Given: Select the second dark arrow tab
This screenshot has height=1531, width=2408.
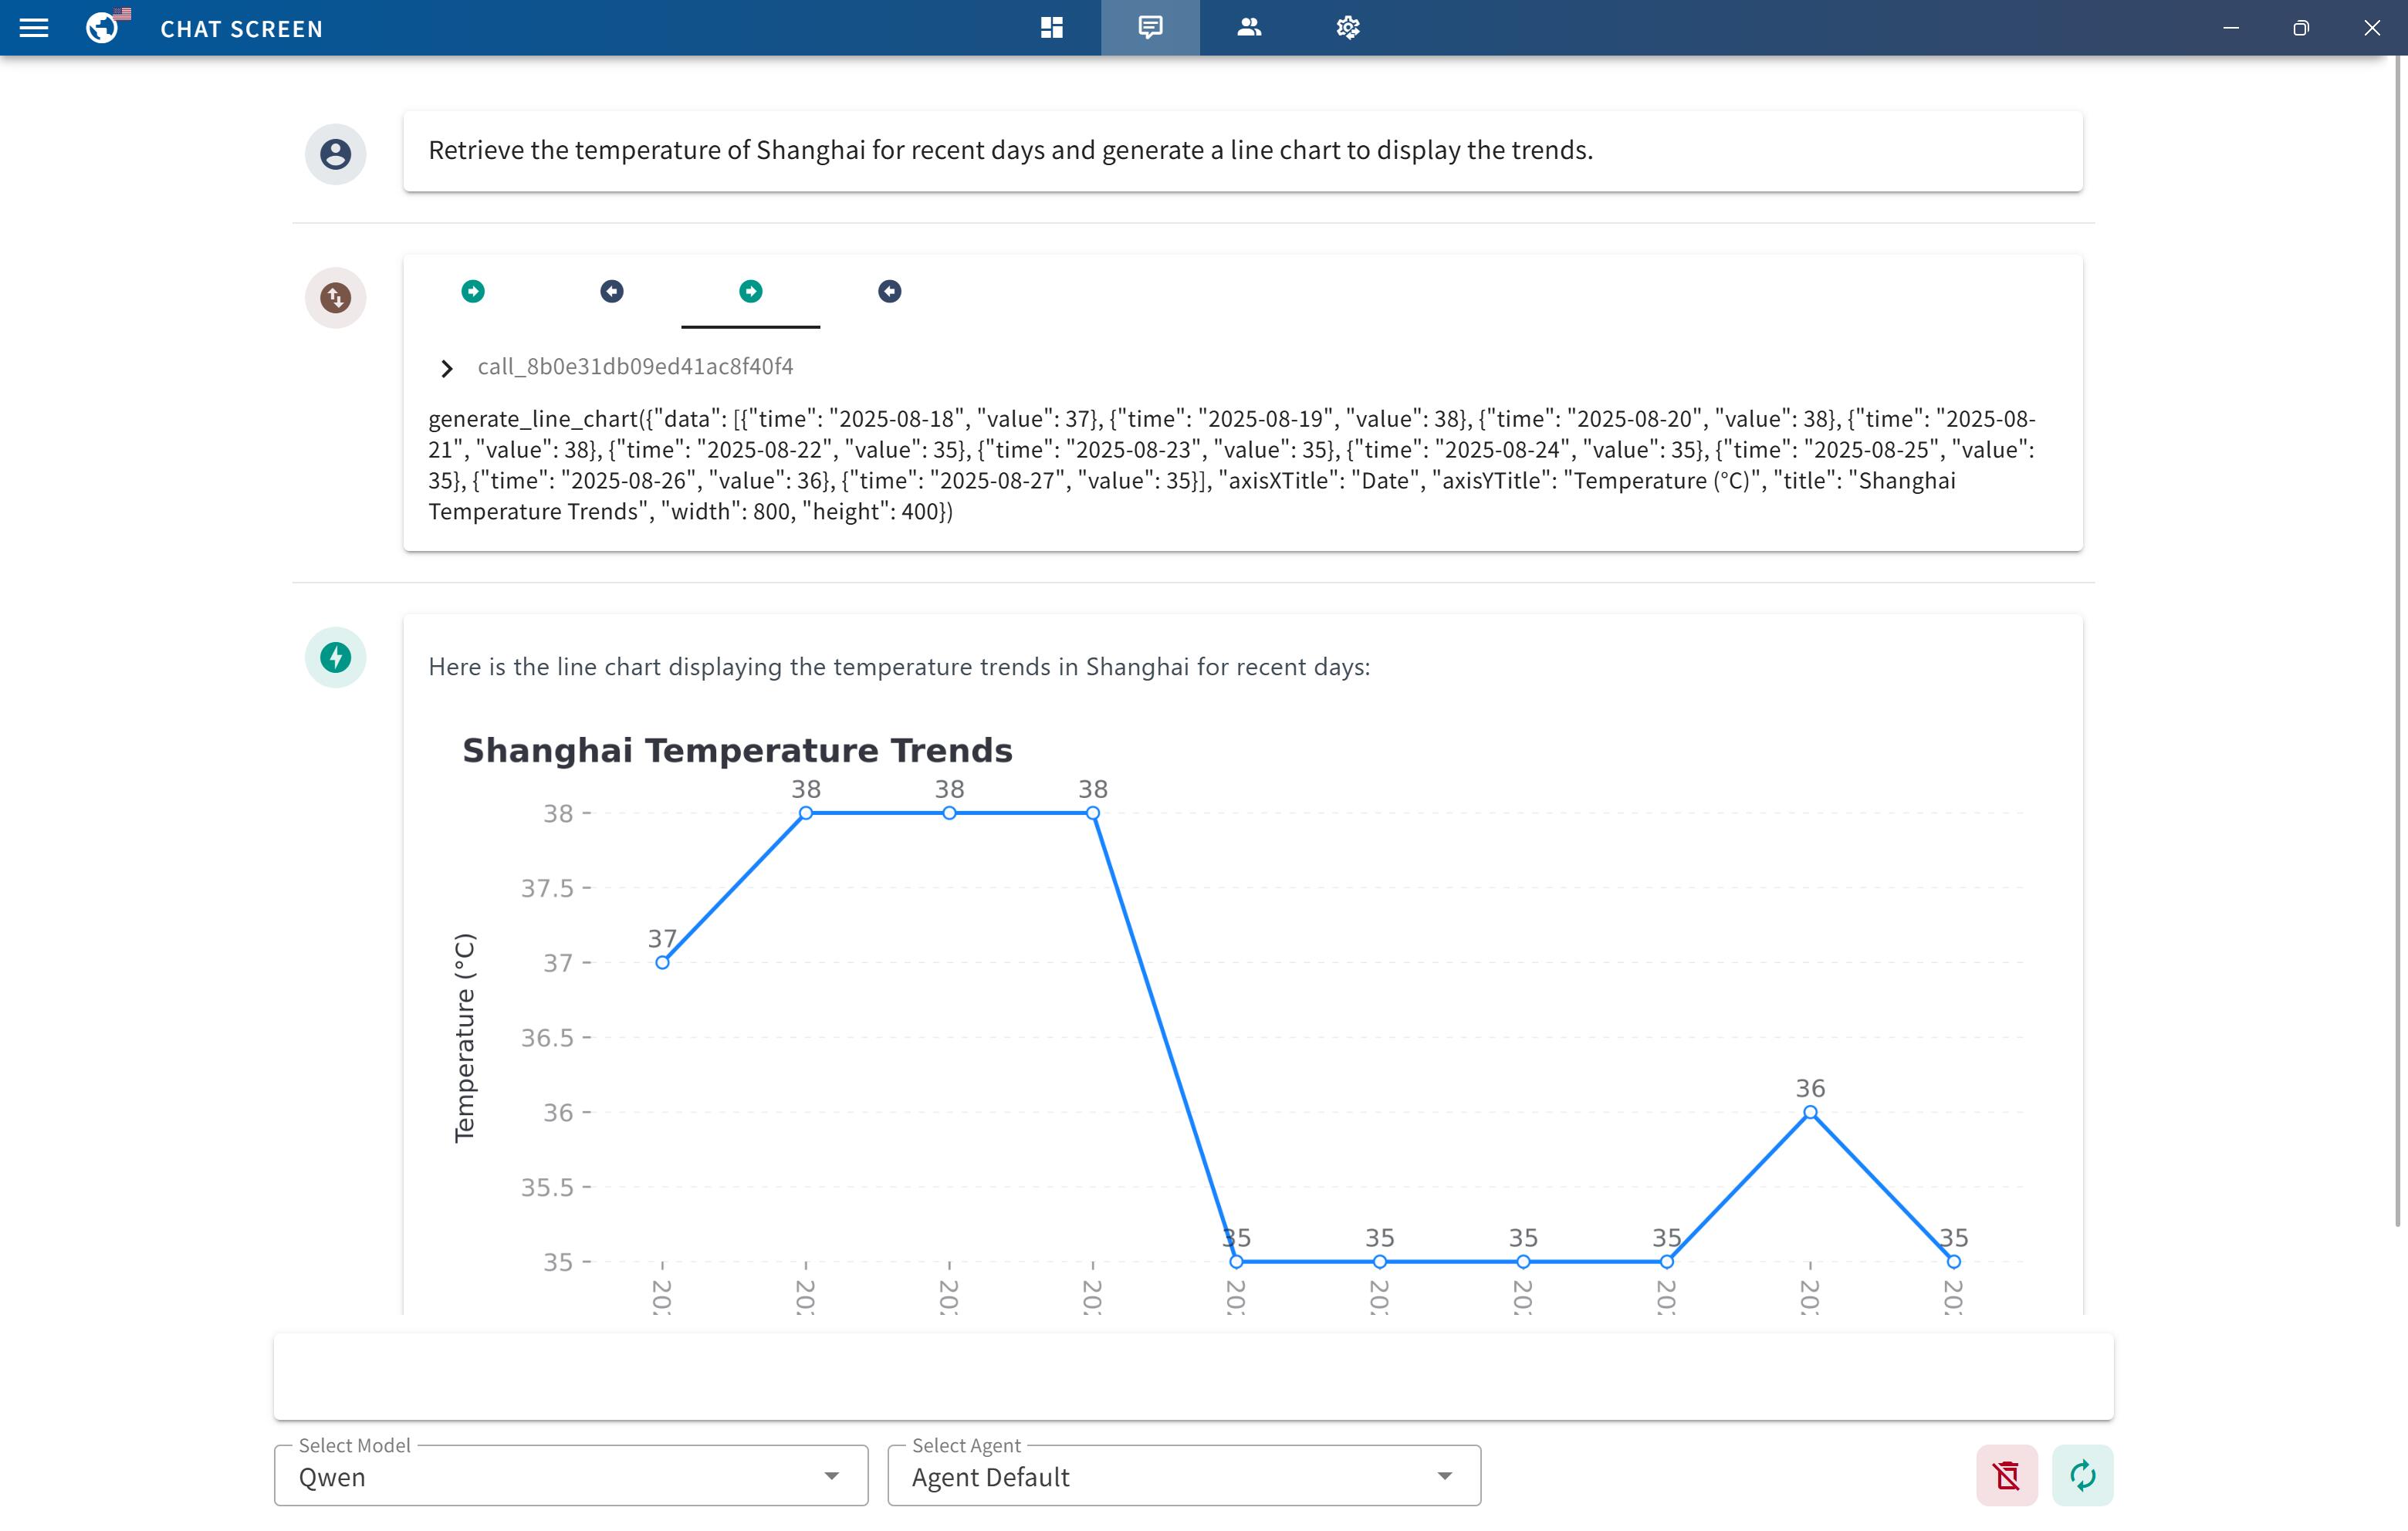Looking at the screenshot, I should [x=612, y=291].
